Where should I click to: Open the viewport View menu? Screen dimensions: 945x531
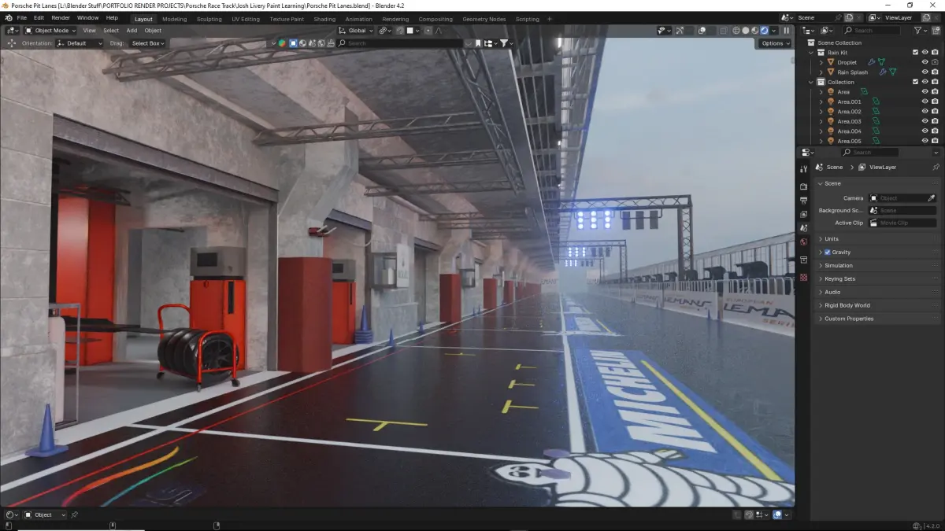tap(90, 31)
